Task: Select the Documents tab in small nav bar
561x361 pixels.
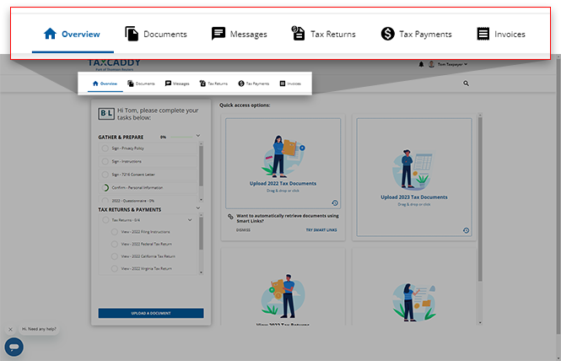Action: coord(141,84)
